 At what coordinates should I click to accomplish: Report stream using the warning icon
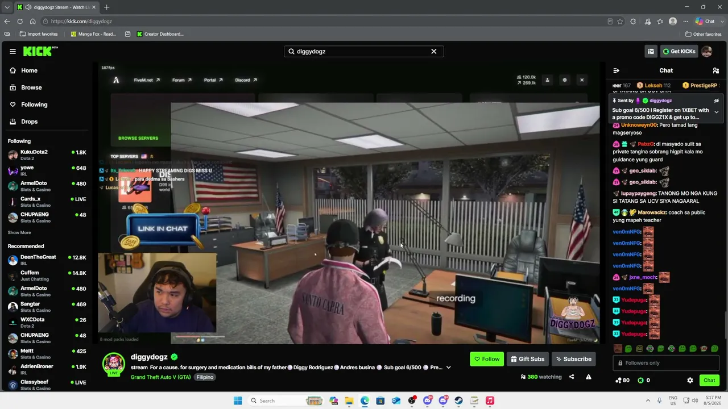[589, 377]
